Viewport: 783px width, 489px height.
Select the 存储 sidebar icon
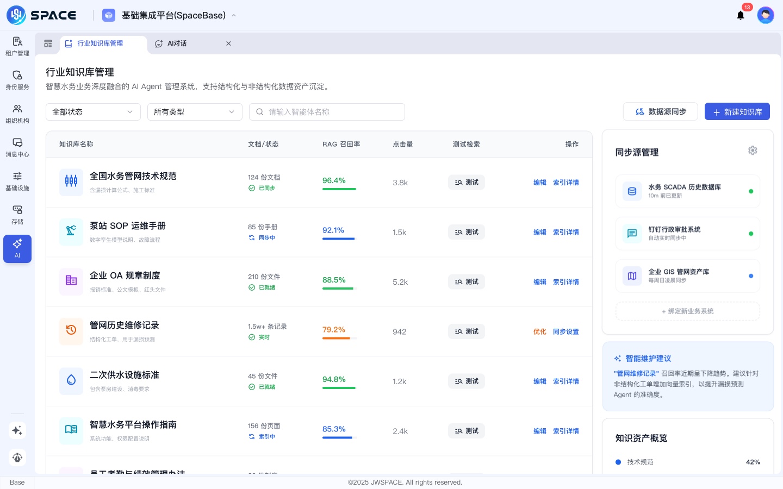click(17, 215)
